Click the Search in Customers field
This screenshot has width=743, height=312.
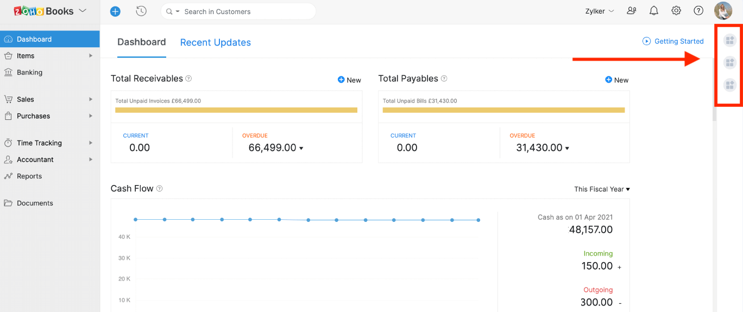pyautogui.click(x=244, y=11)
